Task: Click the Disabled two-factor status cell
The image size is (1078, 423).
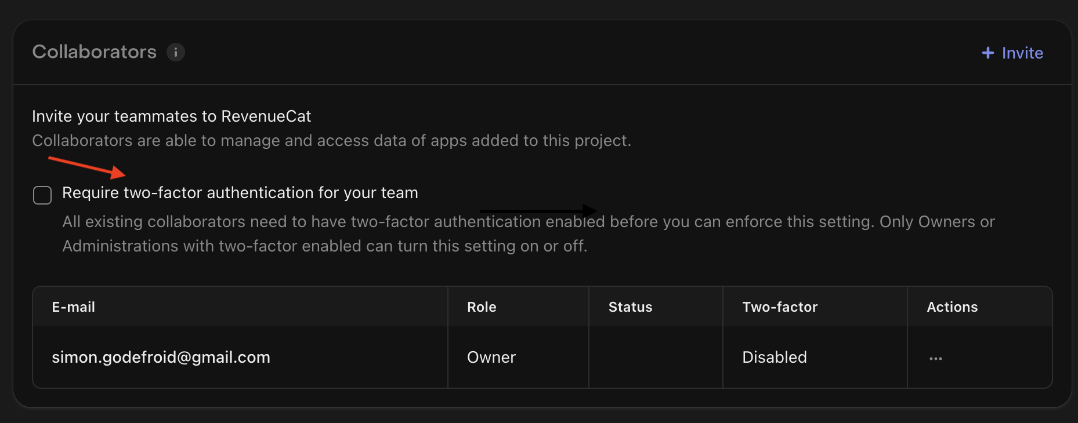Action: click(x=774, y=358)
